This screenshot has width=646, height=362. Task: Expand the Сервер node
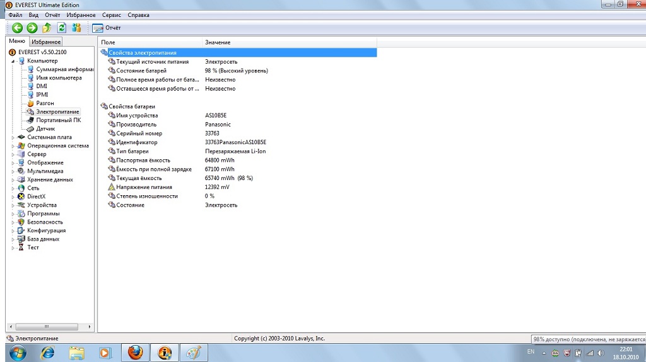click(13, 154)
